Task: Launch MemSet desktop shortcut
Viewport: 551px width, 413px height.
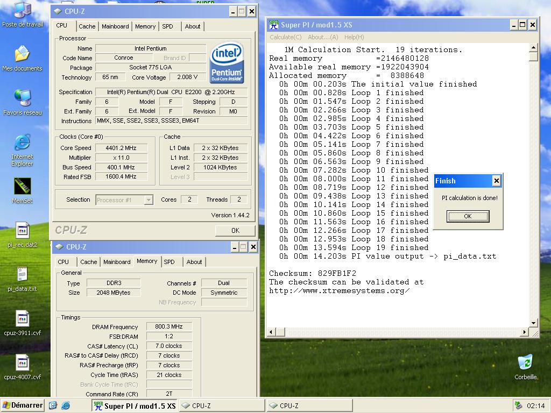Action: 22,191
